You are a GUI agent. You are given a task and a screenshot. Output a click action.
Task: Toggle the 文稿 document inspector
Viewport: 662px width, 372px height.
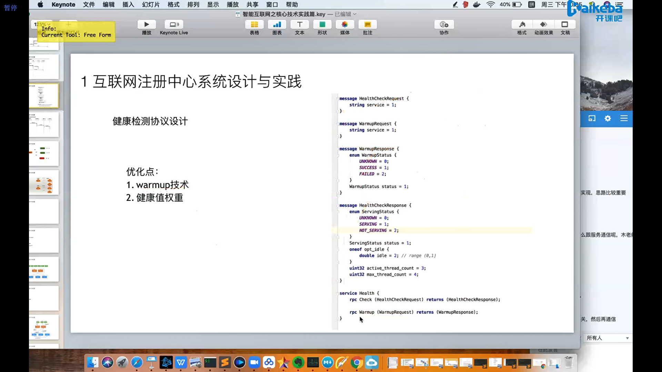click(x=565, y=24)
